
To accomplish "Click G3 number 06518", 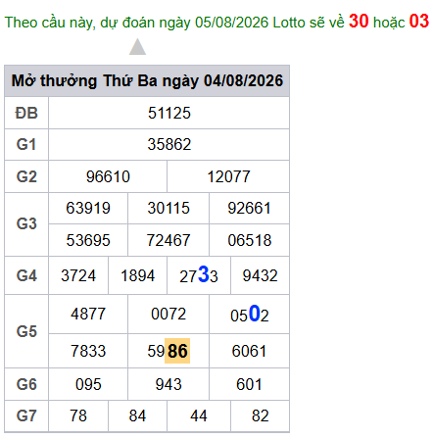I will (x=250, y=240).
